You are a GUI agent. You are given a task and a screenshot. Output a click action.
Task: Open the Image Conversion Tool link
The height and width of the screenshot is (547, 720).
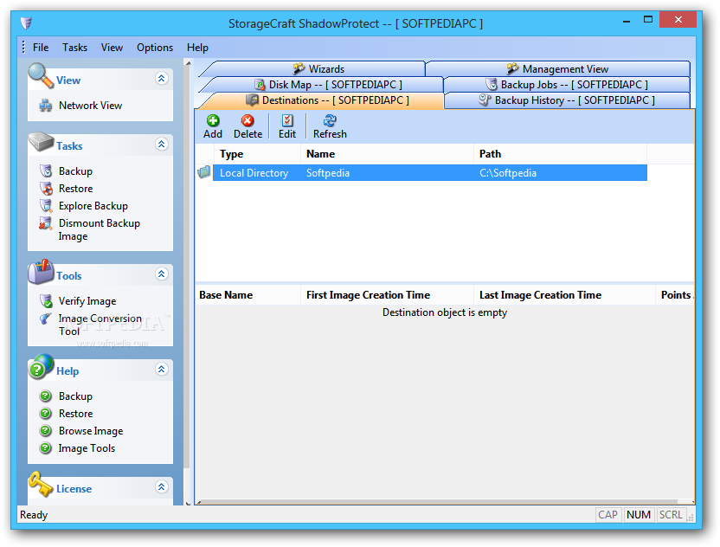100,325
